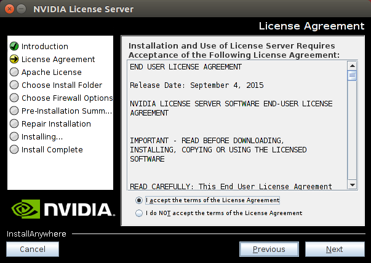Viewport: 371px width, 263px height.
Task: Go back using the Previous button
Action: 268,249
